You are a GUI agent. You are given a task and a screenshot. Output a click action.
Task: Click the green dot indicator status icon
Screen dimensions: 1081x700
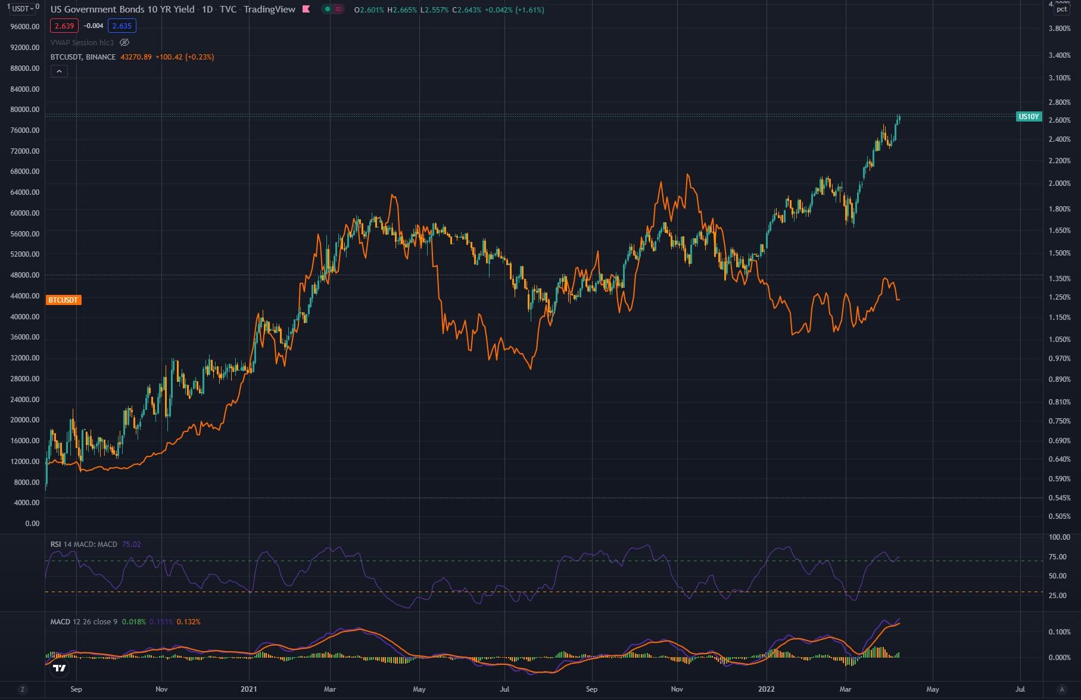[x=327, y=10]
